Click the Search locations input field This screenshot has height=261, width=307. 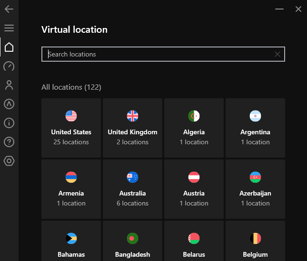(x=163, y=54)
